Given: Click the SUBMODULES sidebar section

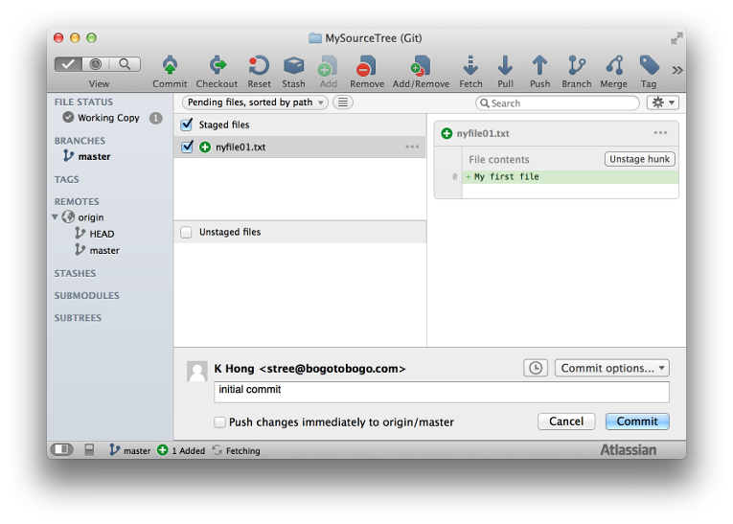Looking at the screenshot, I should click(86, 295).
